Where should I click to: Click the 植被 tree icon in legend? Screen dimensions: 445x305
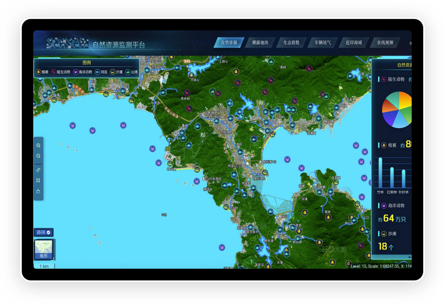39,72
